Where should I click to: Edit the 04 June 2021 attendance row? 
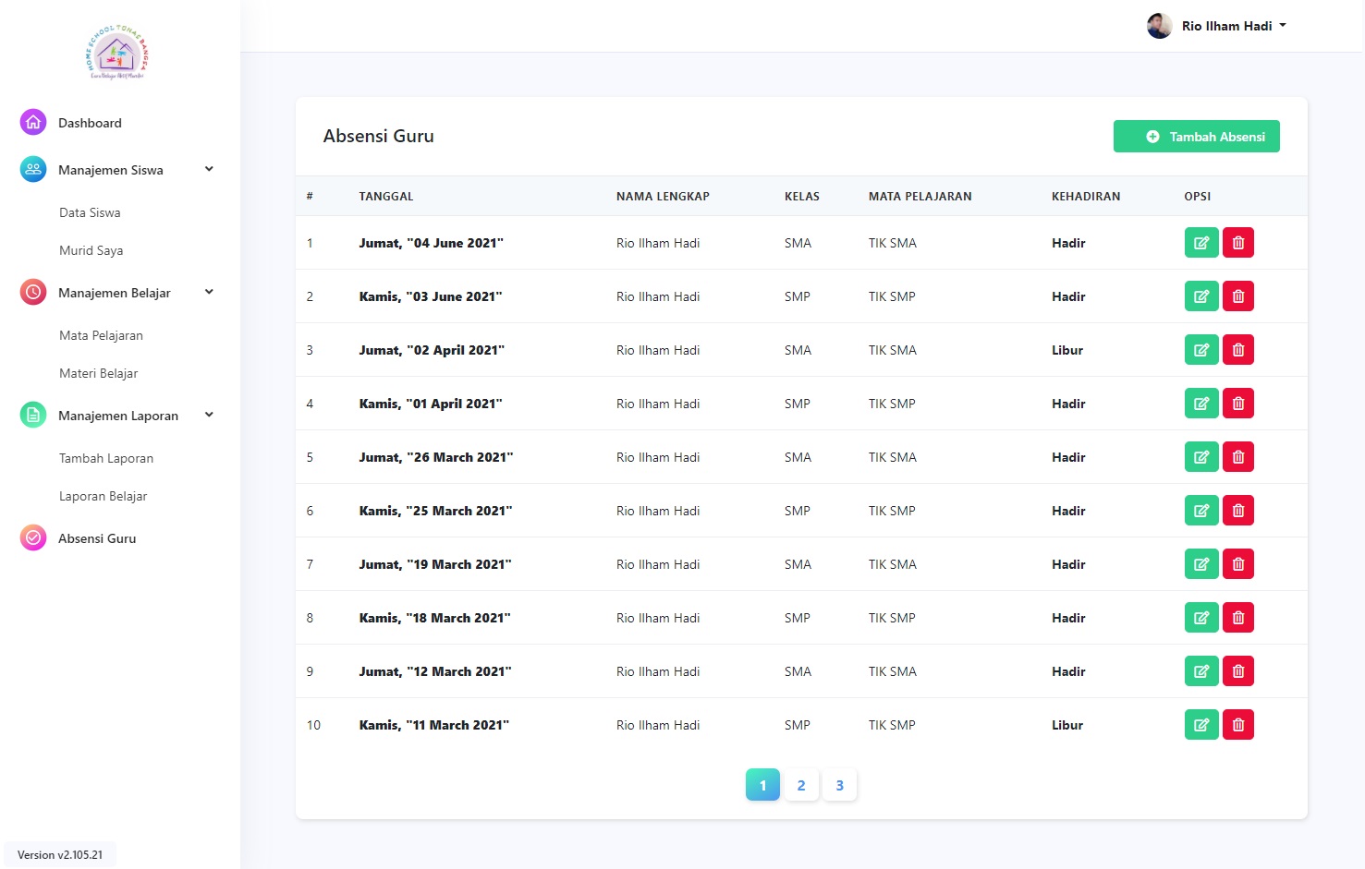coord(1201,243)
